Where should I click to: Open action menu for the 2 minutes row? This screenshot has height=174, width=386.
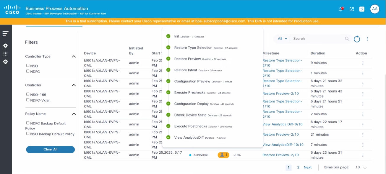tap(363, 114)
